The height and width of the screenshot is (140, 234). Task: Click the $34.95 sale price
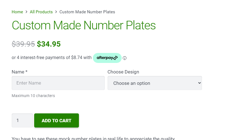49,44
